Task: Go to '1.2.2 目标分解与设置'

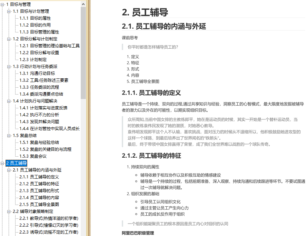Action: click(39, 53)
